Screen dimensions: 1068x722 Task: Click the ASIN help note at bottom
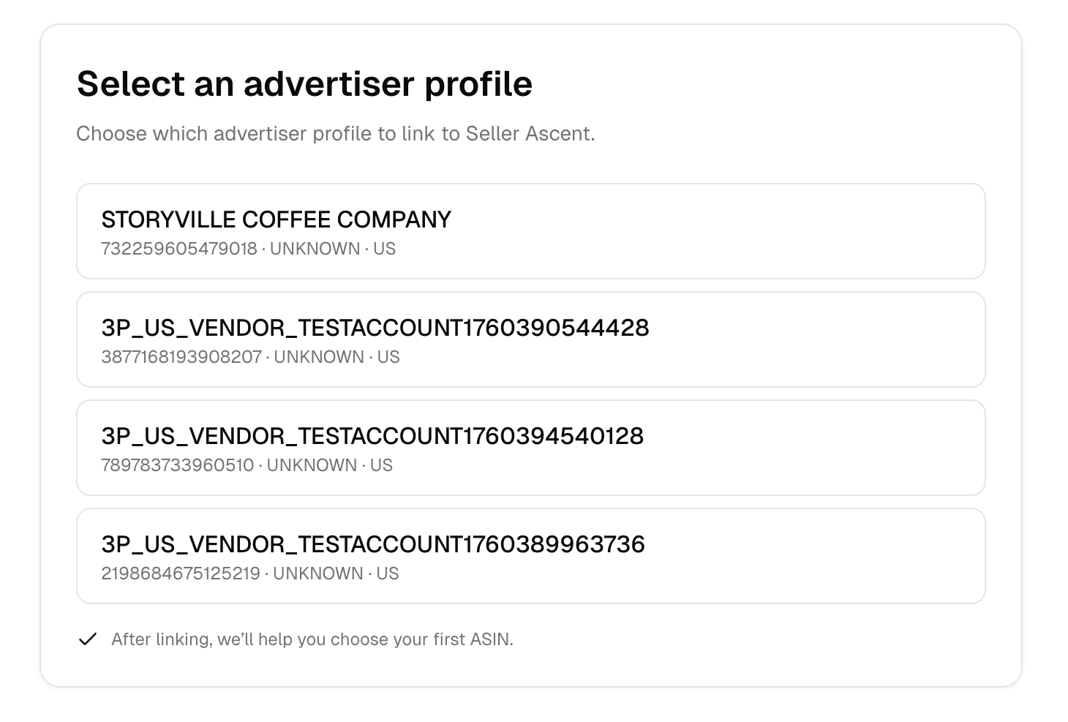pyautogui.click(x=313, y=639)
